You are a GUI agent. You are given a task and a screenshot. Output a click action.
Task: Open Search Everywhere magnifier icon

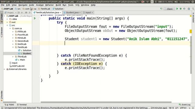click(193, 9)
